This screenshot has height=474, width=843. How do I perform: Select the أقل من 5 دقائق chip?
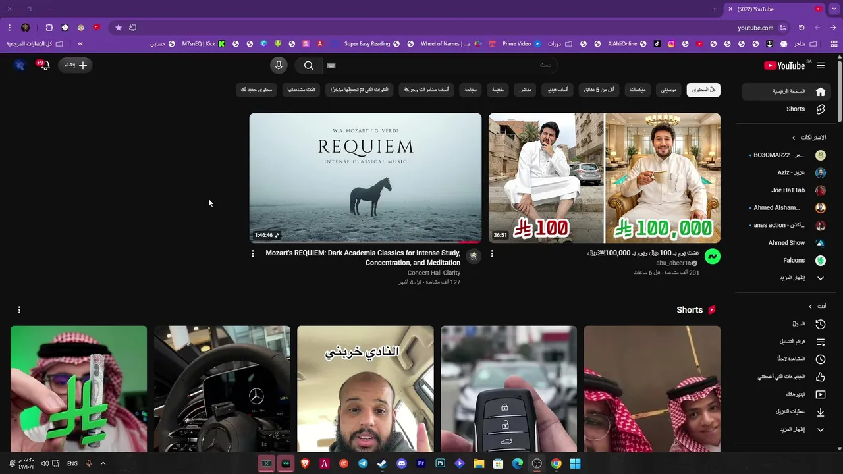(599, 90)
